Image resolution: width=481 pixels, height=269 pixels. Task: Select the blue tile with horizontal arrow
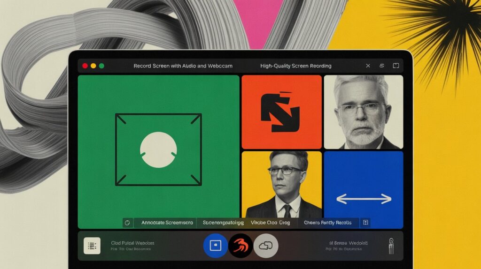[364, 189]
